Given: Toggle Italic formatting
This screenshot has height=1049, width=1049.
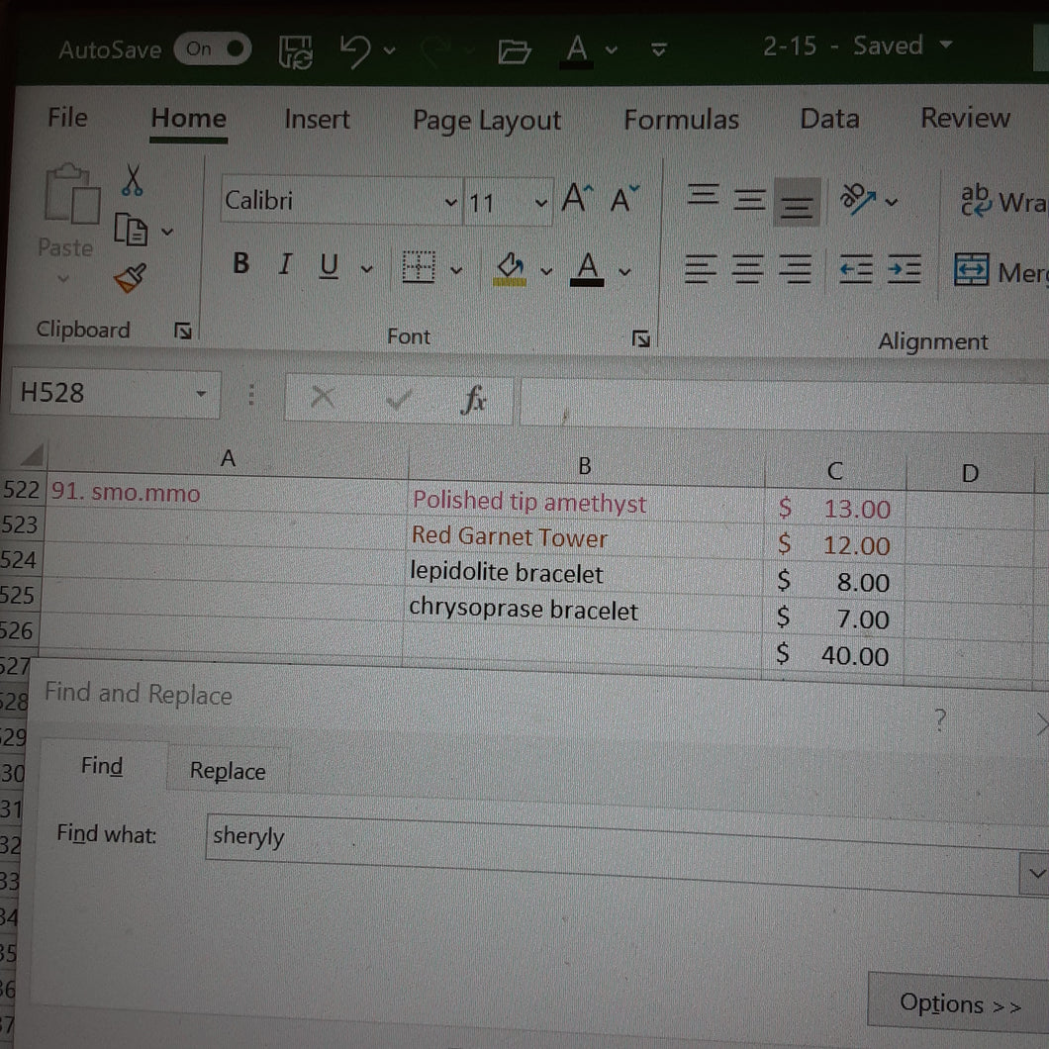Looking at the screenshot, I should coord(286,263).
